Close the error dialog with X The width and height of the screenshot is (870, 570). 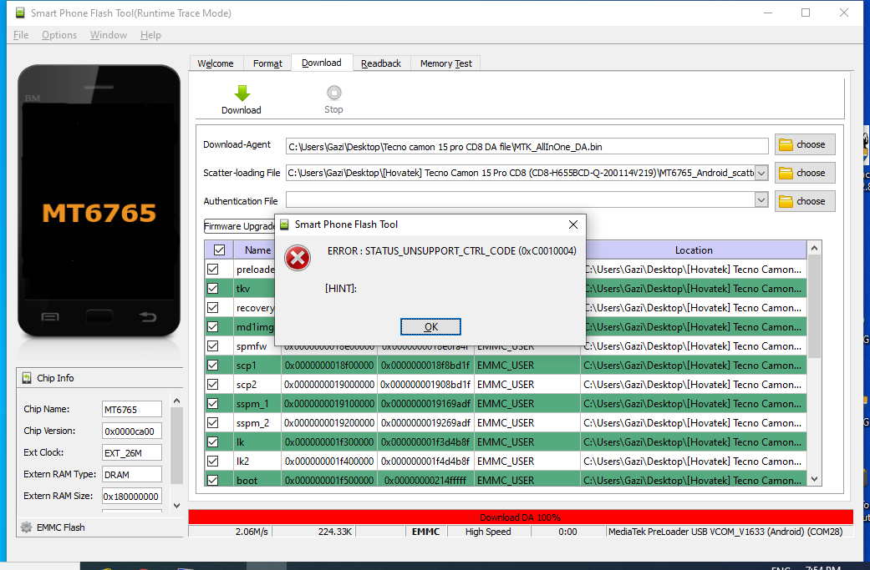573,224
